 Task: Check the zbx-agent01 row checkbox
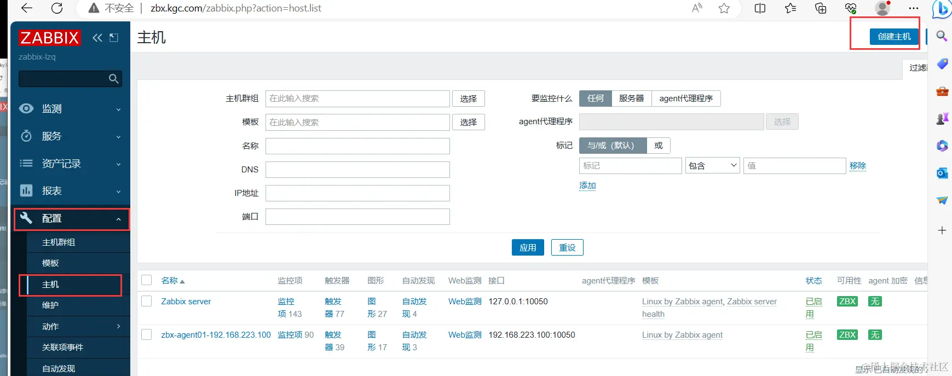147,334
